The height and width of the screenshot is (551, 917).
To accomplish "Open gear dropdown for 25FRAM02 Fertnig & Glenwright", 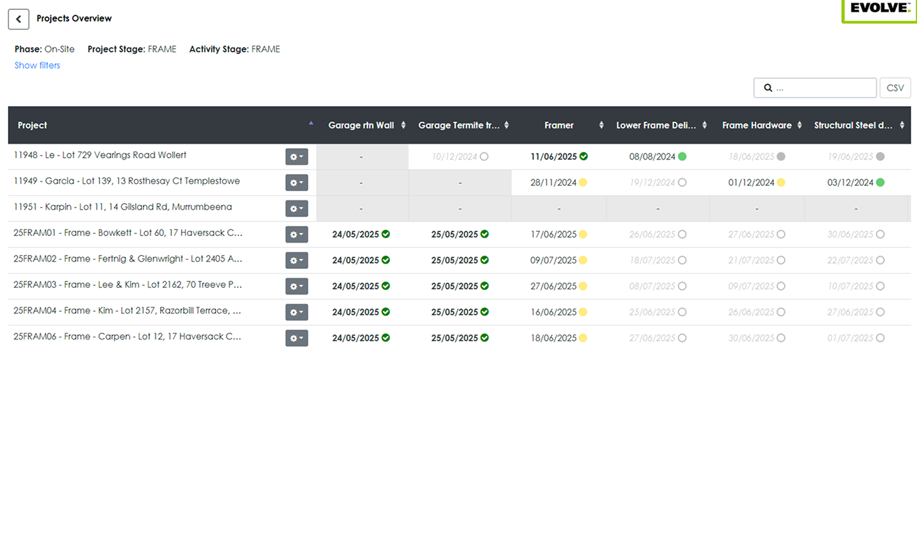I will [x=296, y=260].
